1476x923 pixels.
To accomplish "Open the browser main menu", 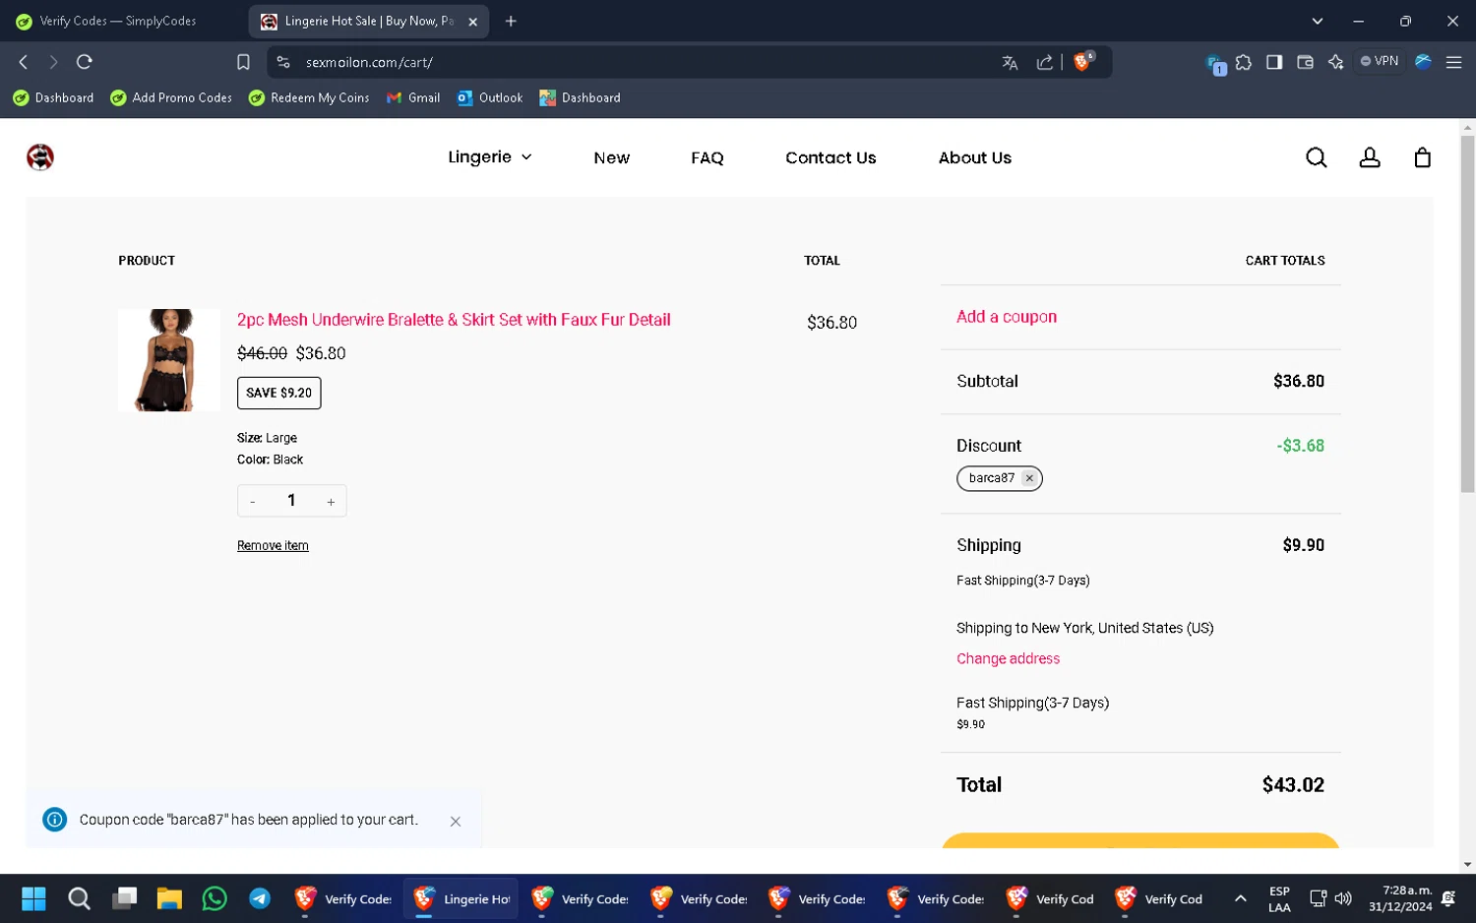I will (1453, 62).
